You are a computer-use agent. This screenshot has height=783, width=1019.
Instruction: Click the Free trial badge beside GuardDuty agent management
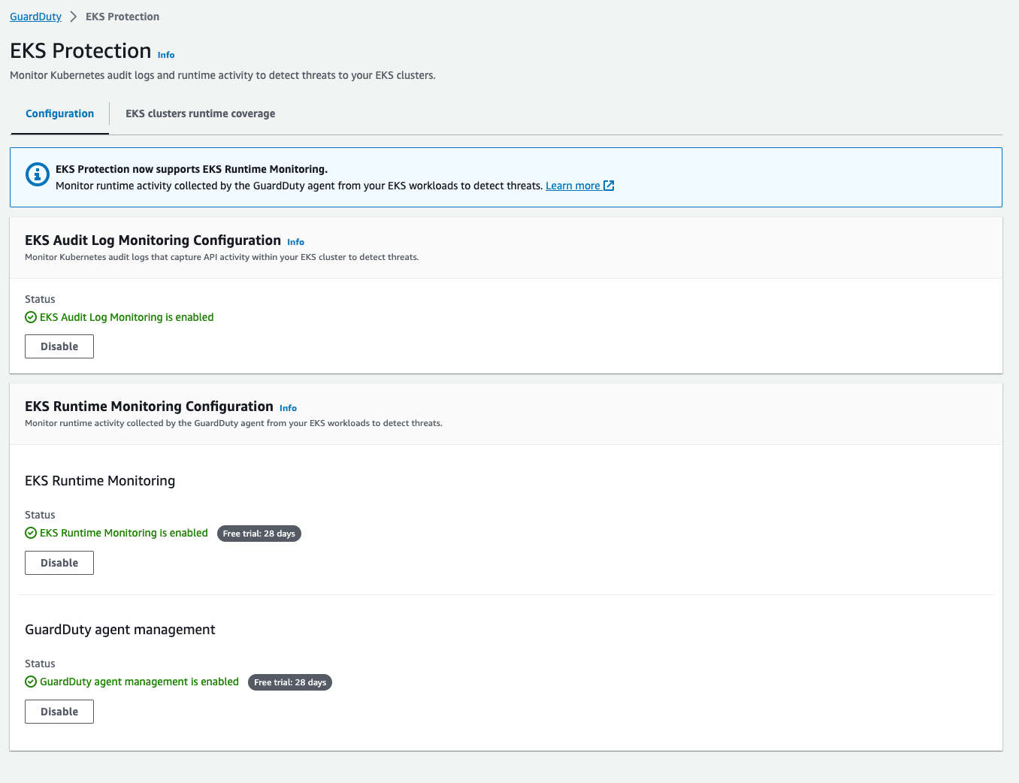289,682
